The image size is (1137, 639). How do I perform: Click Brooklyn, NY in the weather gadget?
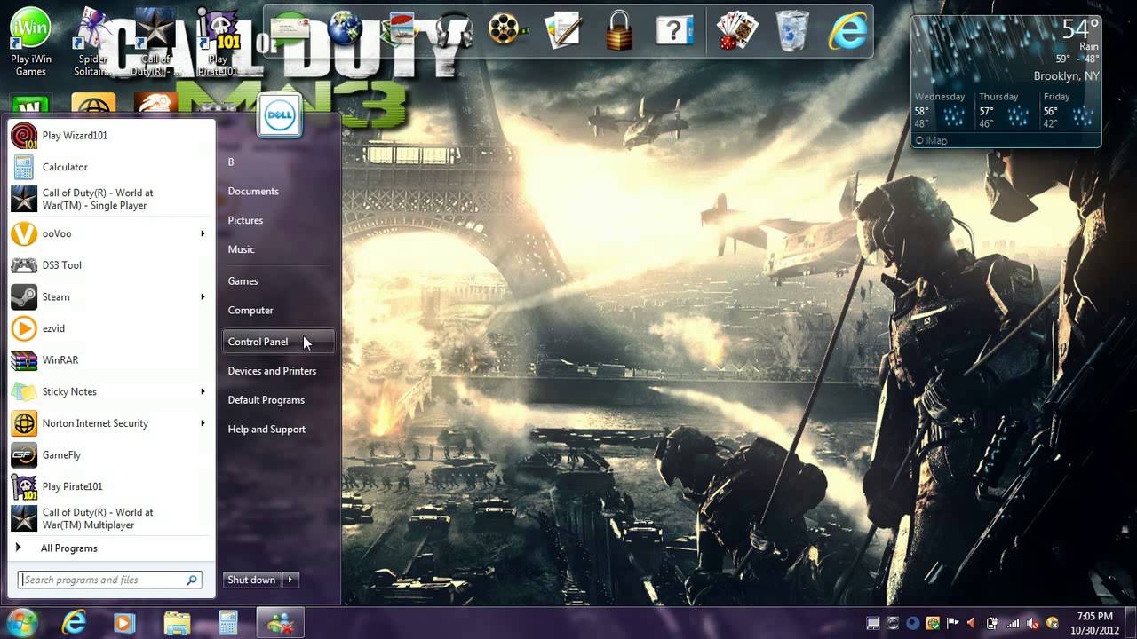point(1066,76)
